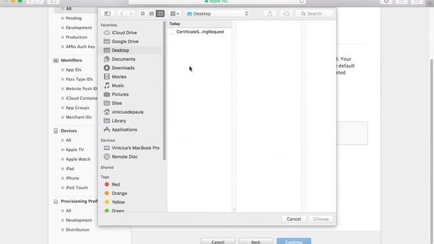Switch to column view
The image size is (434, 244).
[160, 14]
